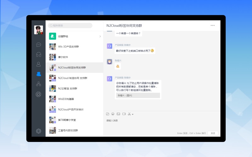Click the 工壹号内部交流群 group avatar
This screenshot has width=252, height=157.
[53, 130]
